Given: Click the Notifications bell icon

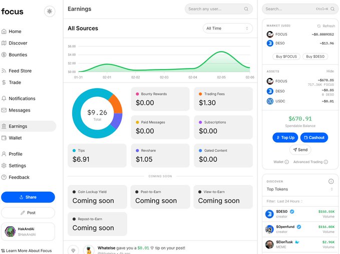Looking at the screenshot, I should tap(4, 98).
